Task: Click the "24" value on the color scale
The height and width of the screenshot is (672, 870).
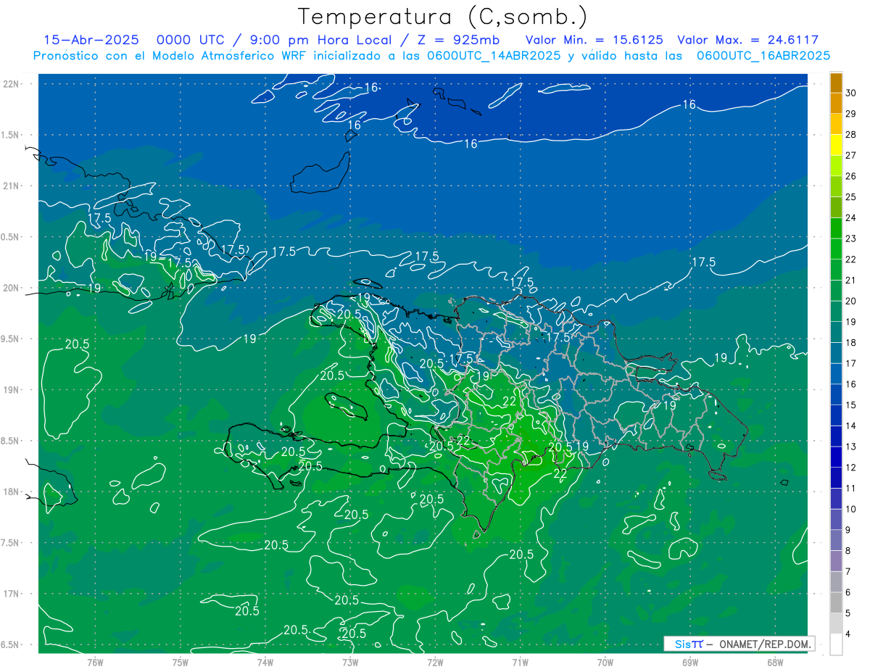Action: pyautogui.click(x=850, y=217)
